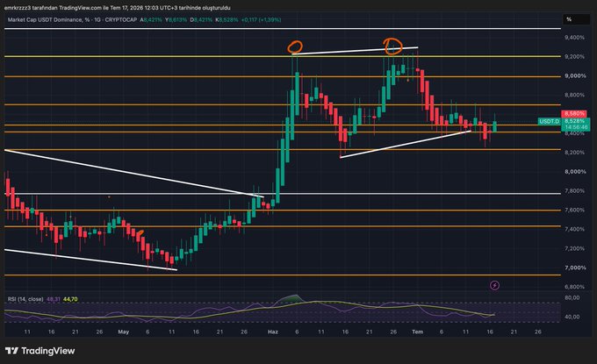Click the 8,800% price axis label

coord(574,95)
